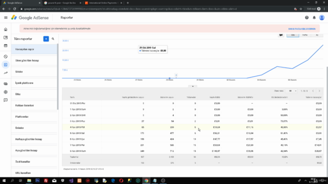Click the blue data point on chart
Screen dimensions: 328x184
170,78
